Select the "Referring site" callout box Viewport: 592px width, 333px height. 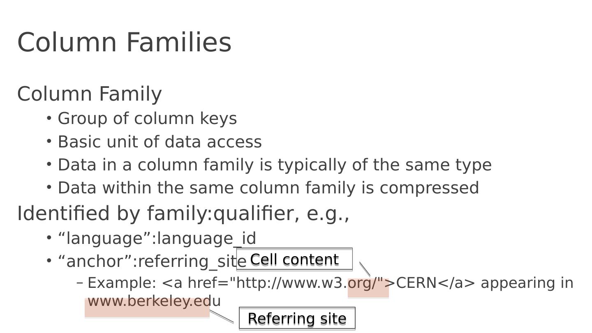297,319
